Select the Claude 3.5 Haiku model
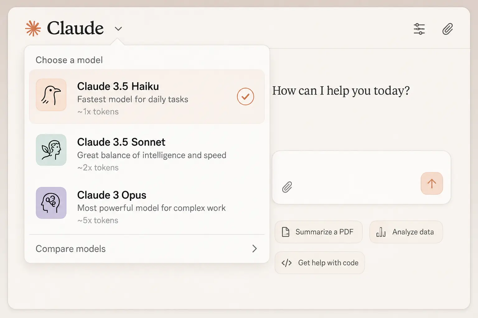This screenshot has width=478, height=318. 147,97
